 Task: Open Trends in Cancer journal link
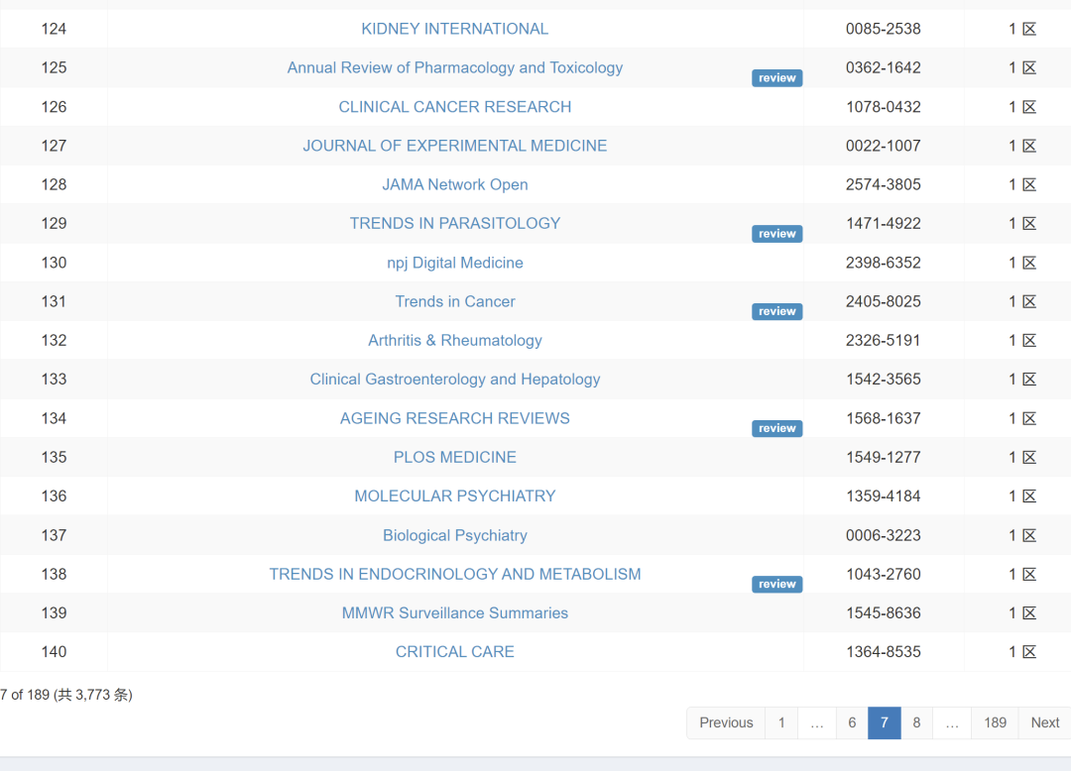pyautogui.click(x=455, y=301)
